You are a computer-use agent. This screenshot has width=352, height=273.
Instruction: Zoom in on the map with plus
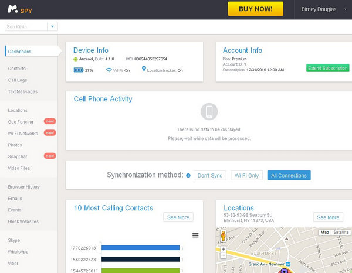223,249
